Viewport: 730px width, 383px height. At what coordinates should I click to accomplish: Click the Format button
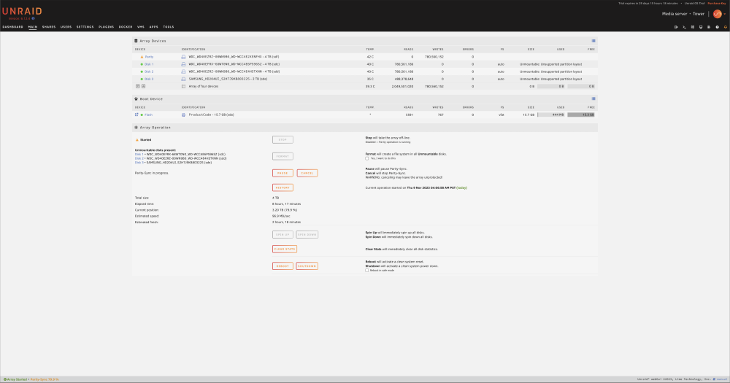(283, 156)
